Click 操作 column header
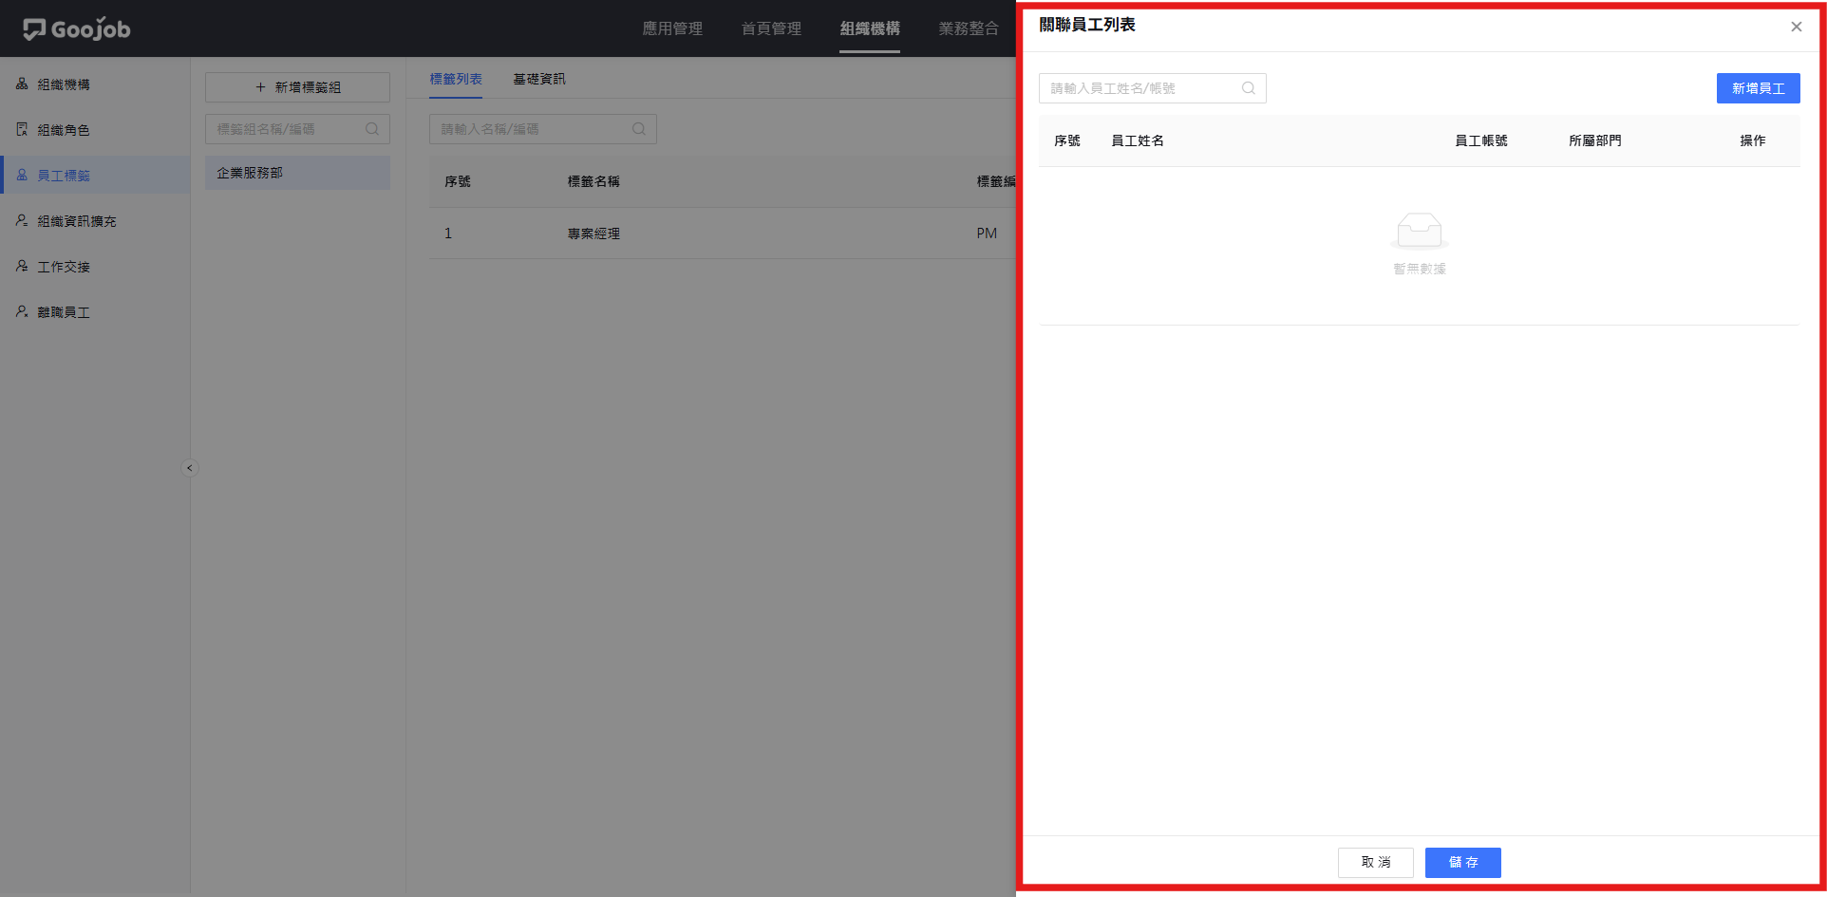The width and height of the screenshot is (1827, 897). tap(1753, 140)
